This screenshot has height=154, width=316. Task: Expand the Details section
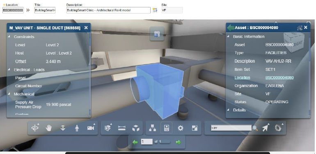(228, 110)
